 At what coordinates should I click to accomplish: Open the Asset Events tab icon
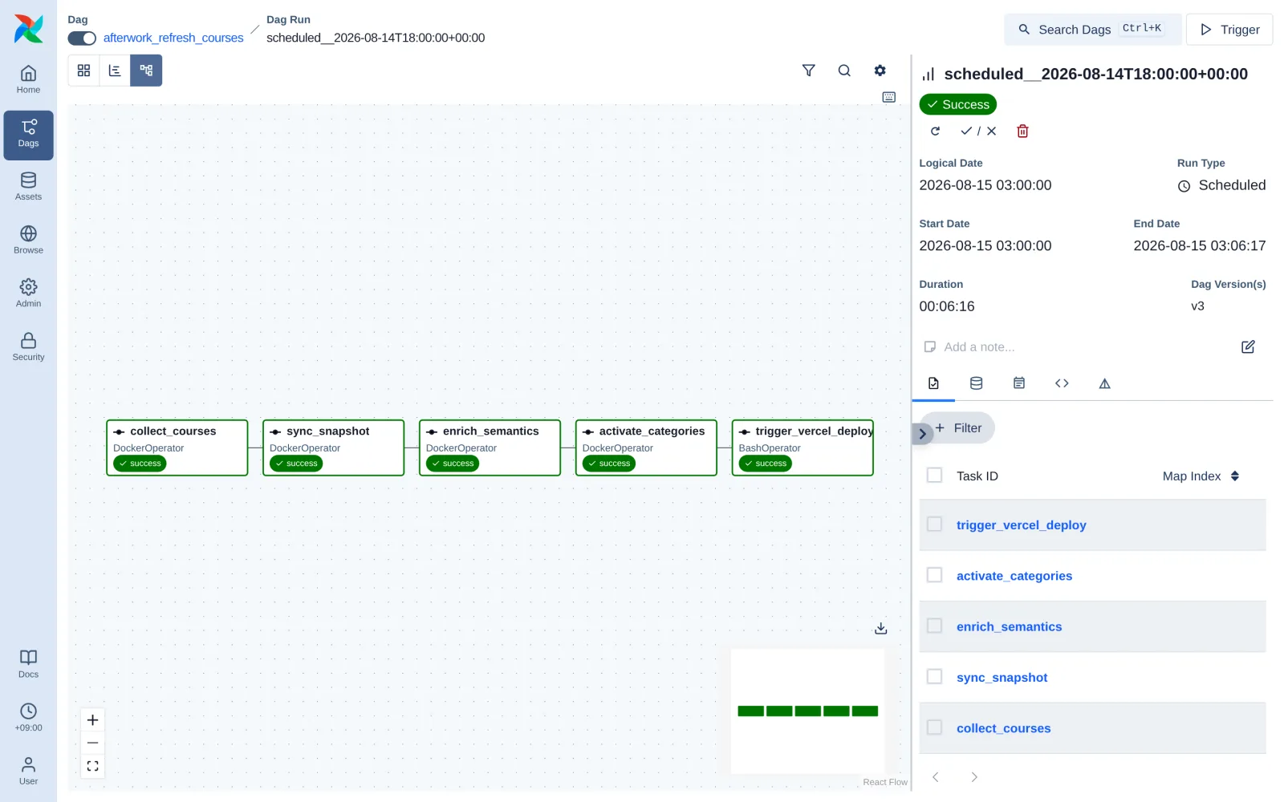tap(976, 383)
